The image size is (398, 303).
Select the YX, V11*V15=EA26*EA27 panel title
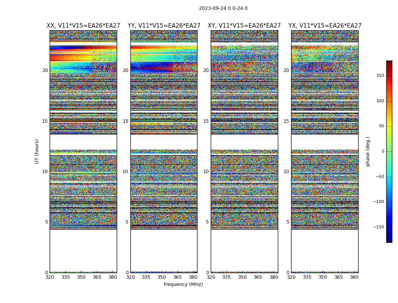click(324, 26)
